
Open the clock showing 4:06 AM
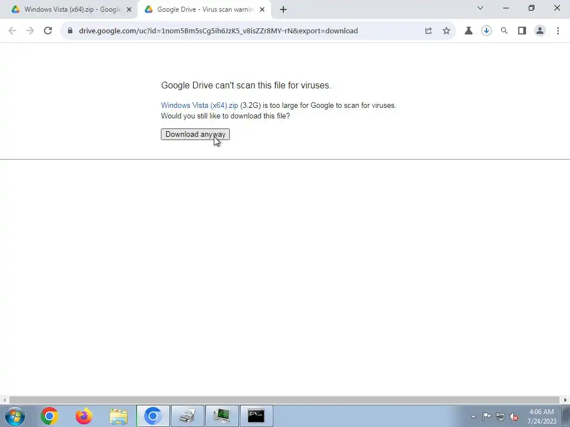(542, 416)
